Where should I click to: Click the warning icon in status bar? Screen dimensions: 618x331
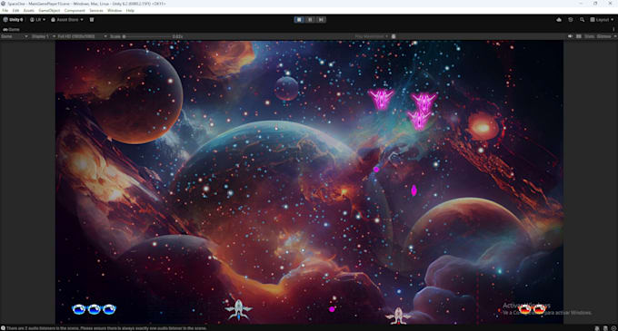[3, 328]
